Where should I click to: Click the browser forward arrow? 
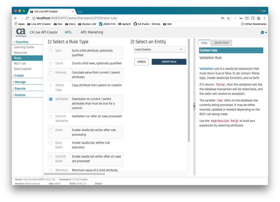[x=22, y=18]
